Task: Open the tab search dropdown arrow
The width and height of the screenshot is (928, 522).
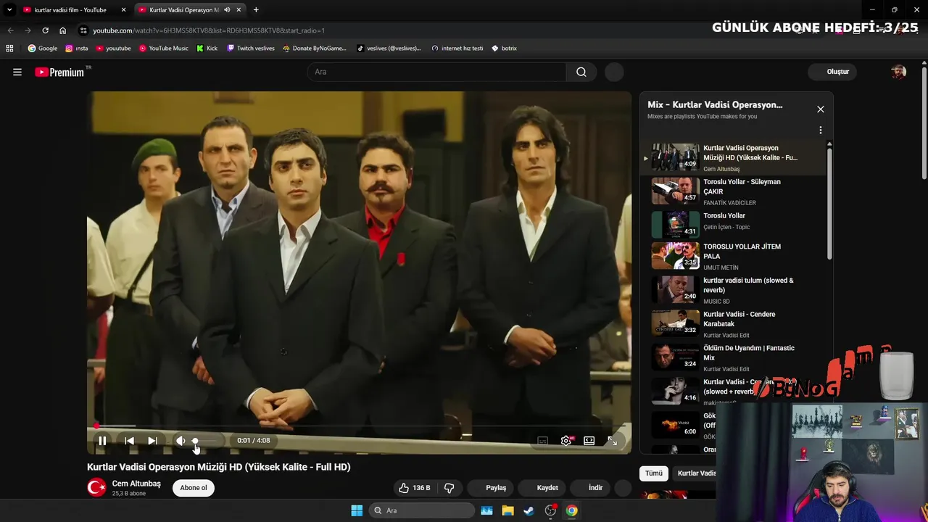Action: tap(9, 10)
